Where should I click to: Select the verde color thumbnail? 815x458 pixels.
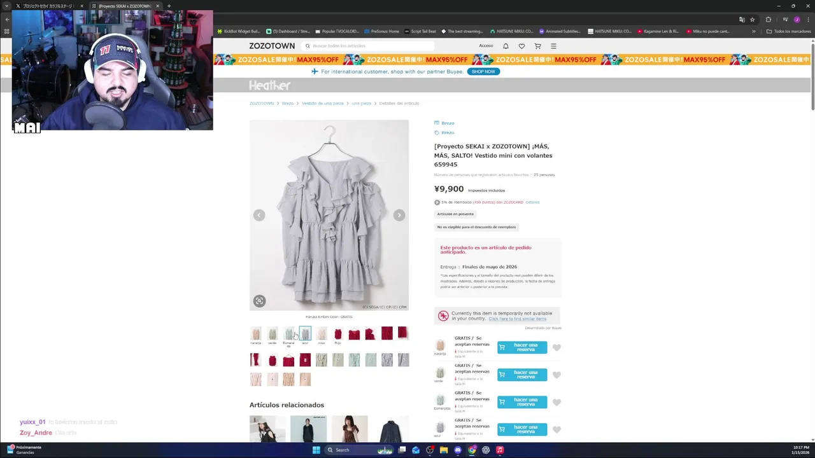point(273,333)
